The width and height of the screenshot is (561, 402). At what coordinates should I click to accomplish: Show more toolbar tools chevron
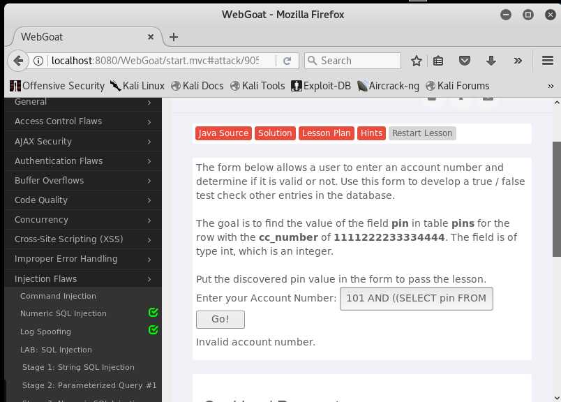[517, 61]
